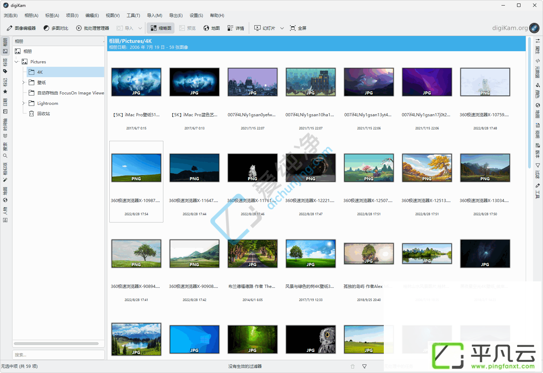Open the 标签 tags left sidebar tab
Image resolution: width=543 pixels, height=373 pixels.
pyautogui.click(x=5, y=66)
